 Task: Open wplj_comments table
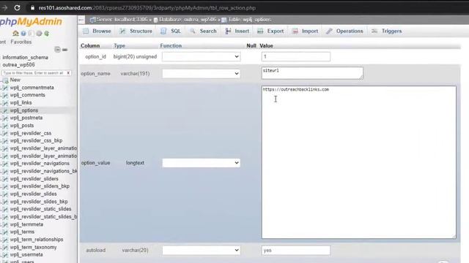[x=28, y=95]
